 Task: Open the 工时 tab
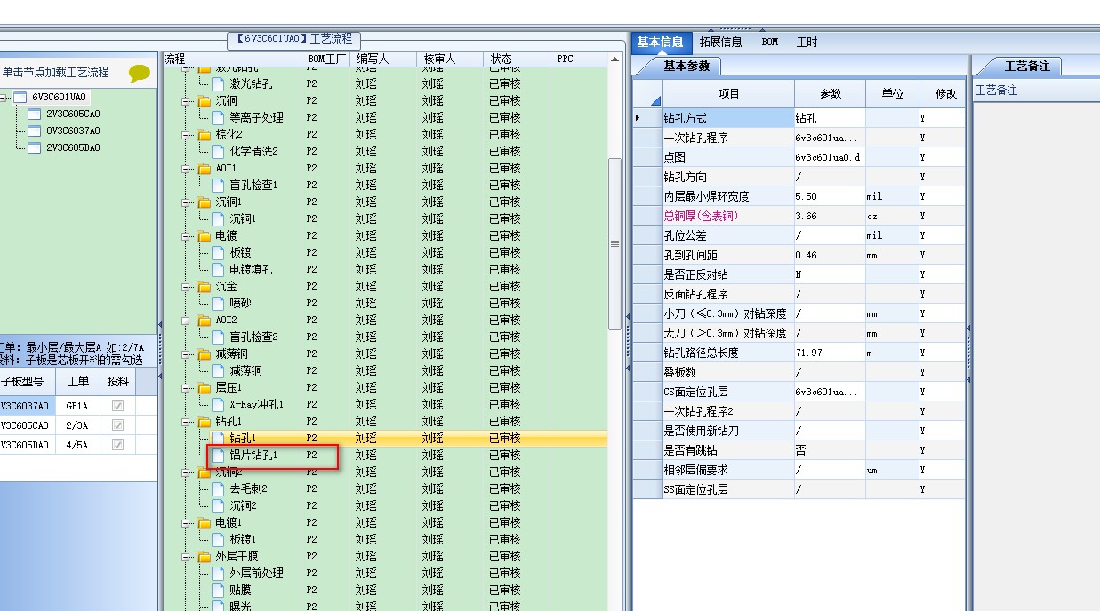pyautogui.click(x=807, y=42)
